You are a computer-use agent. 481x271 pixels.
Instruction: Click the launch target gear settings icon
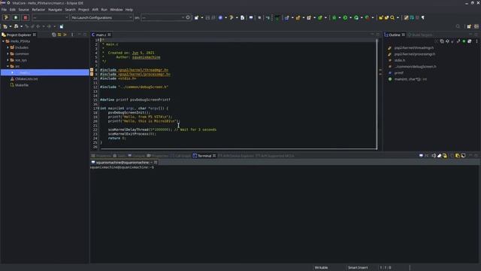coord(188,17)
